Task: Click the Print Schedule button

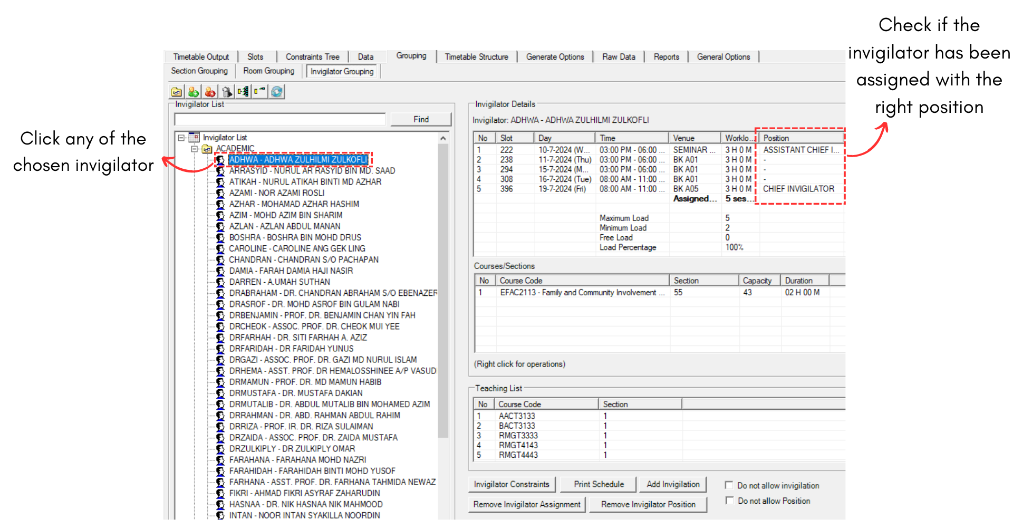Action: [599, 484]
